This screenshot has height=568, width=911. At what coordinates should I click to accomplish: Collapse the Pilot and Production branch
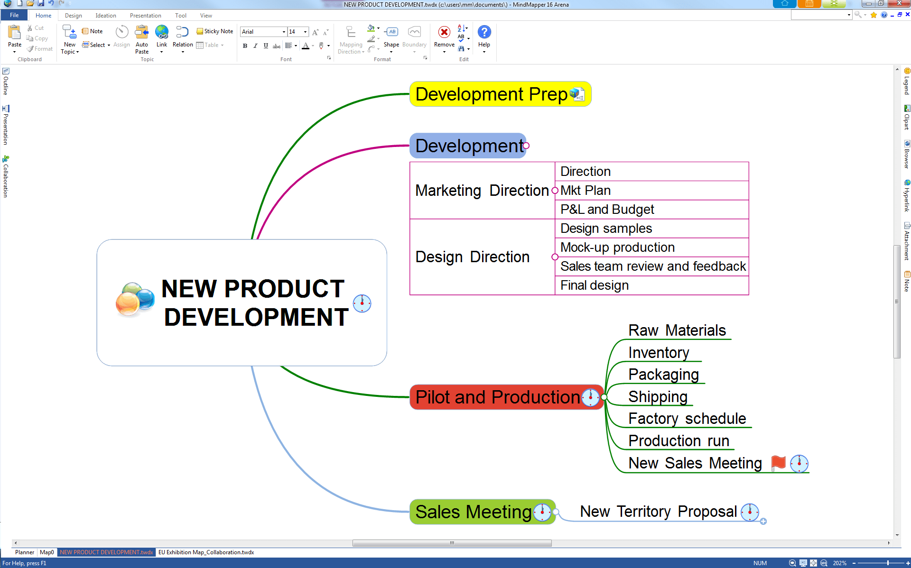point(604,397)
